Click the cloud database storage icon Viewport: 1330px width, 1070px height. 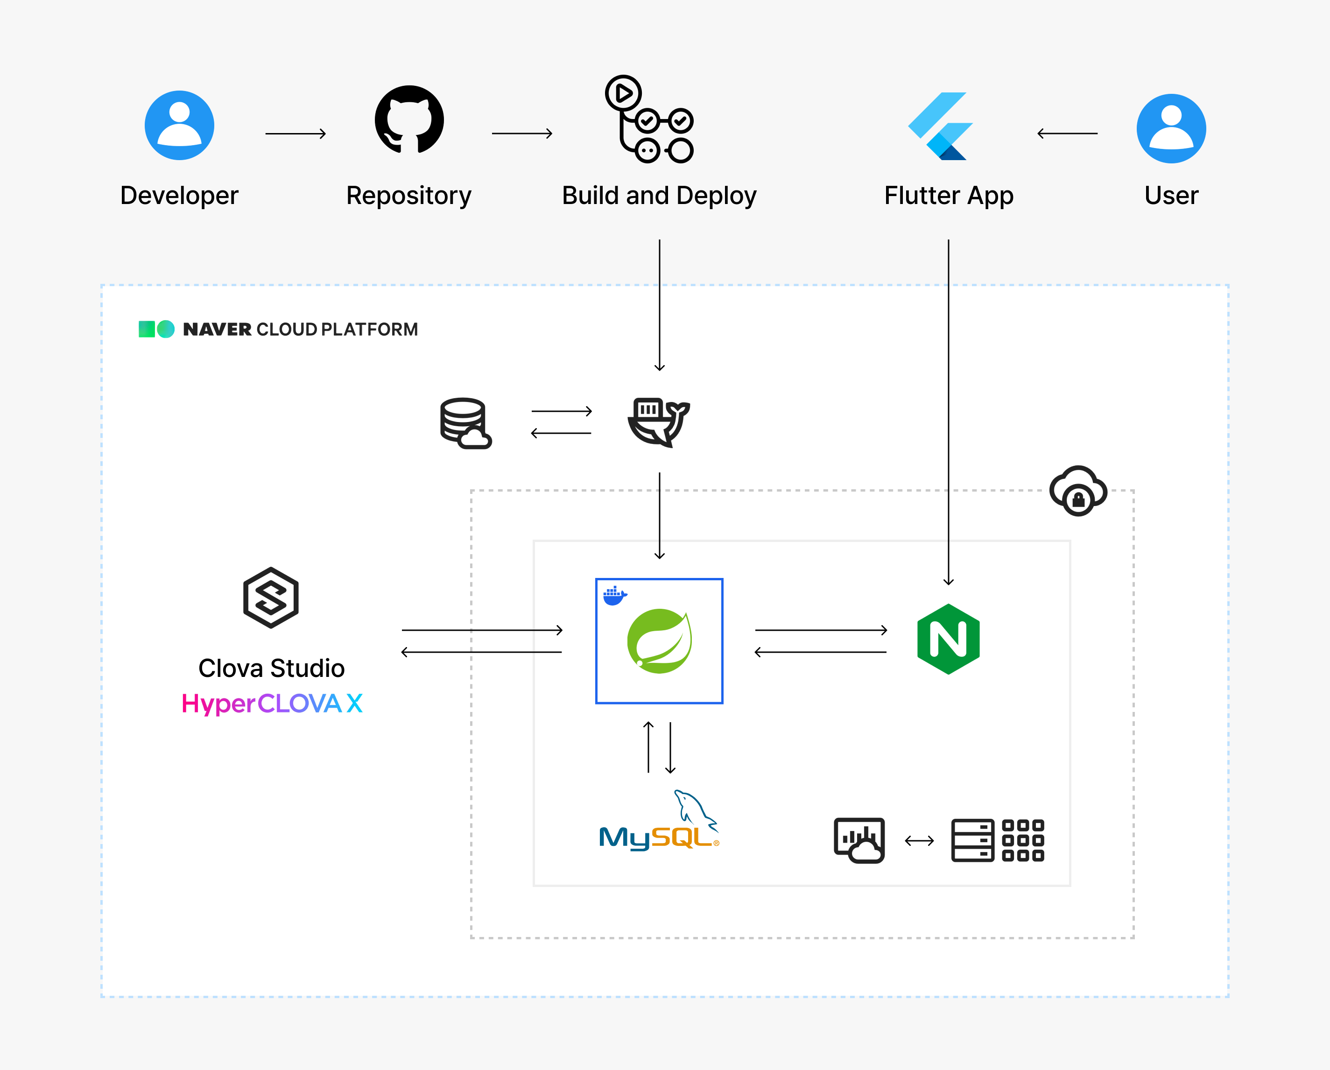click(x=466, y=423)
